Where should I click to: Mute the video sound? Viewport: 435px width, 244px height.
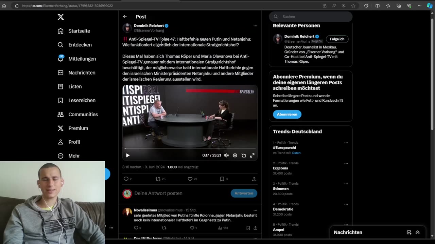click(226, 155)
